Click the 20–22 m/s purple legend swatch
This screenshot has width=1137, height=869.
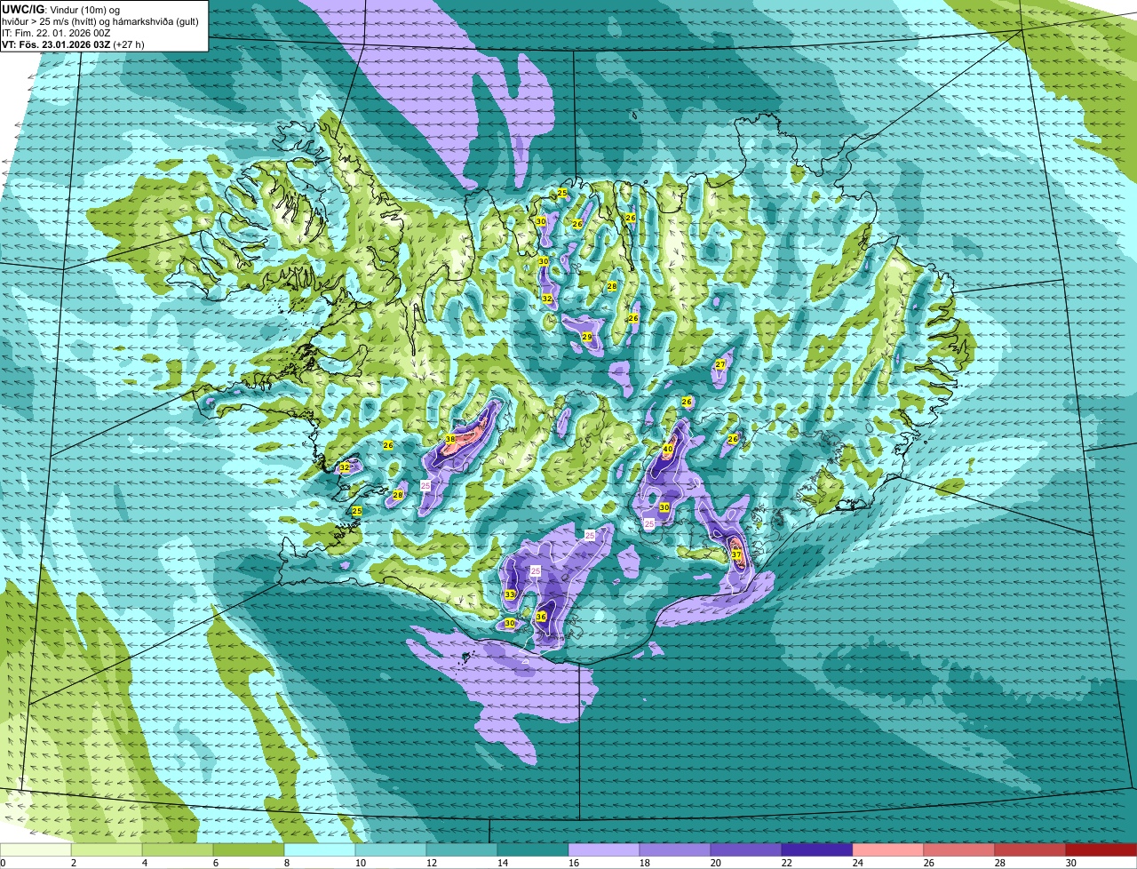coord(746,849)
